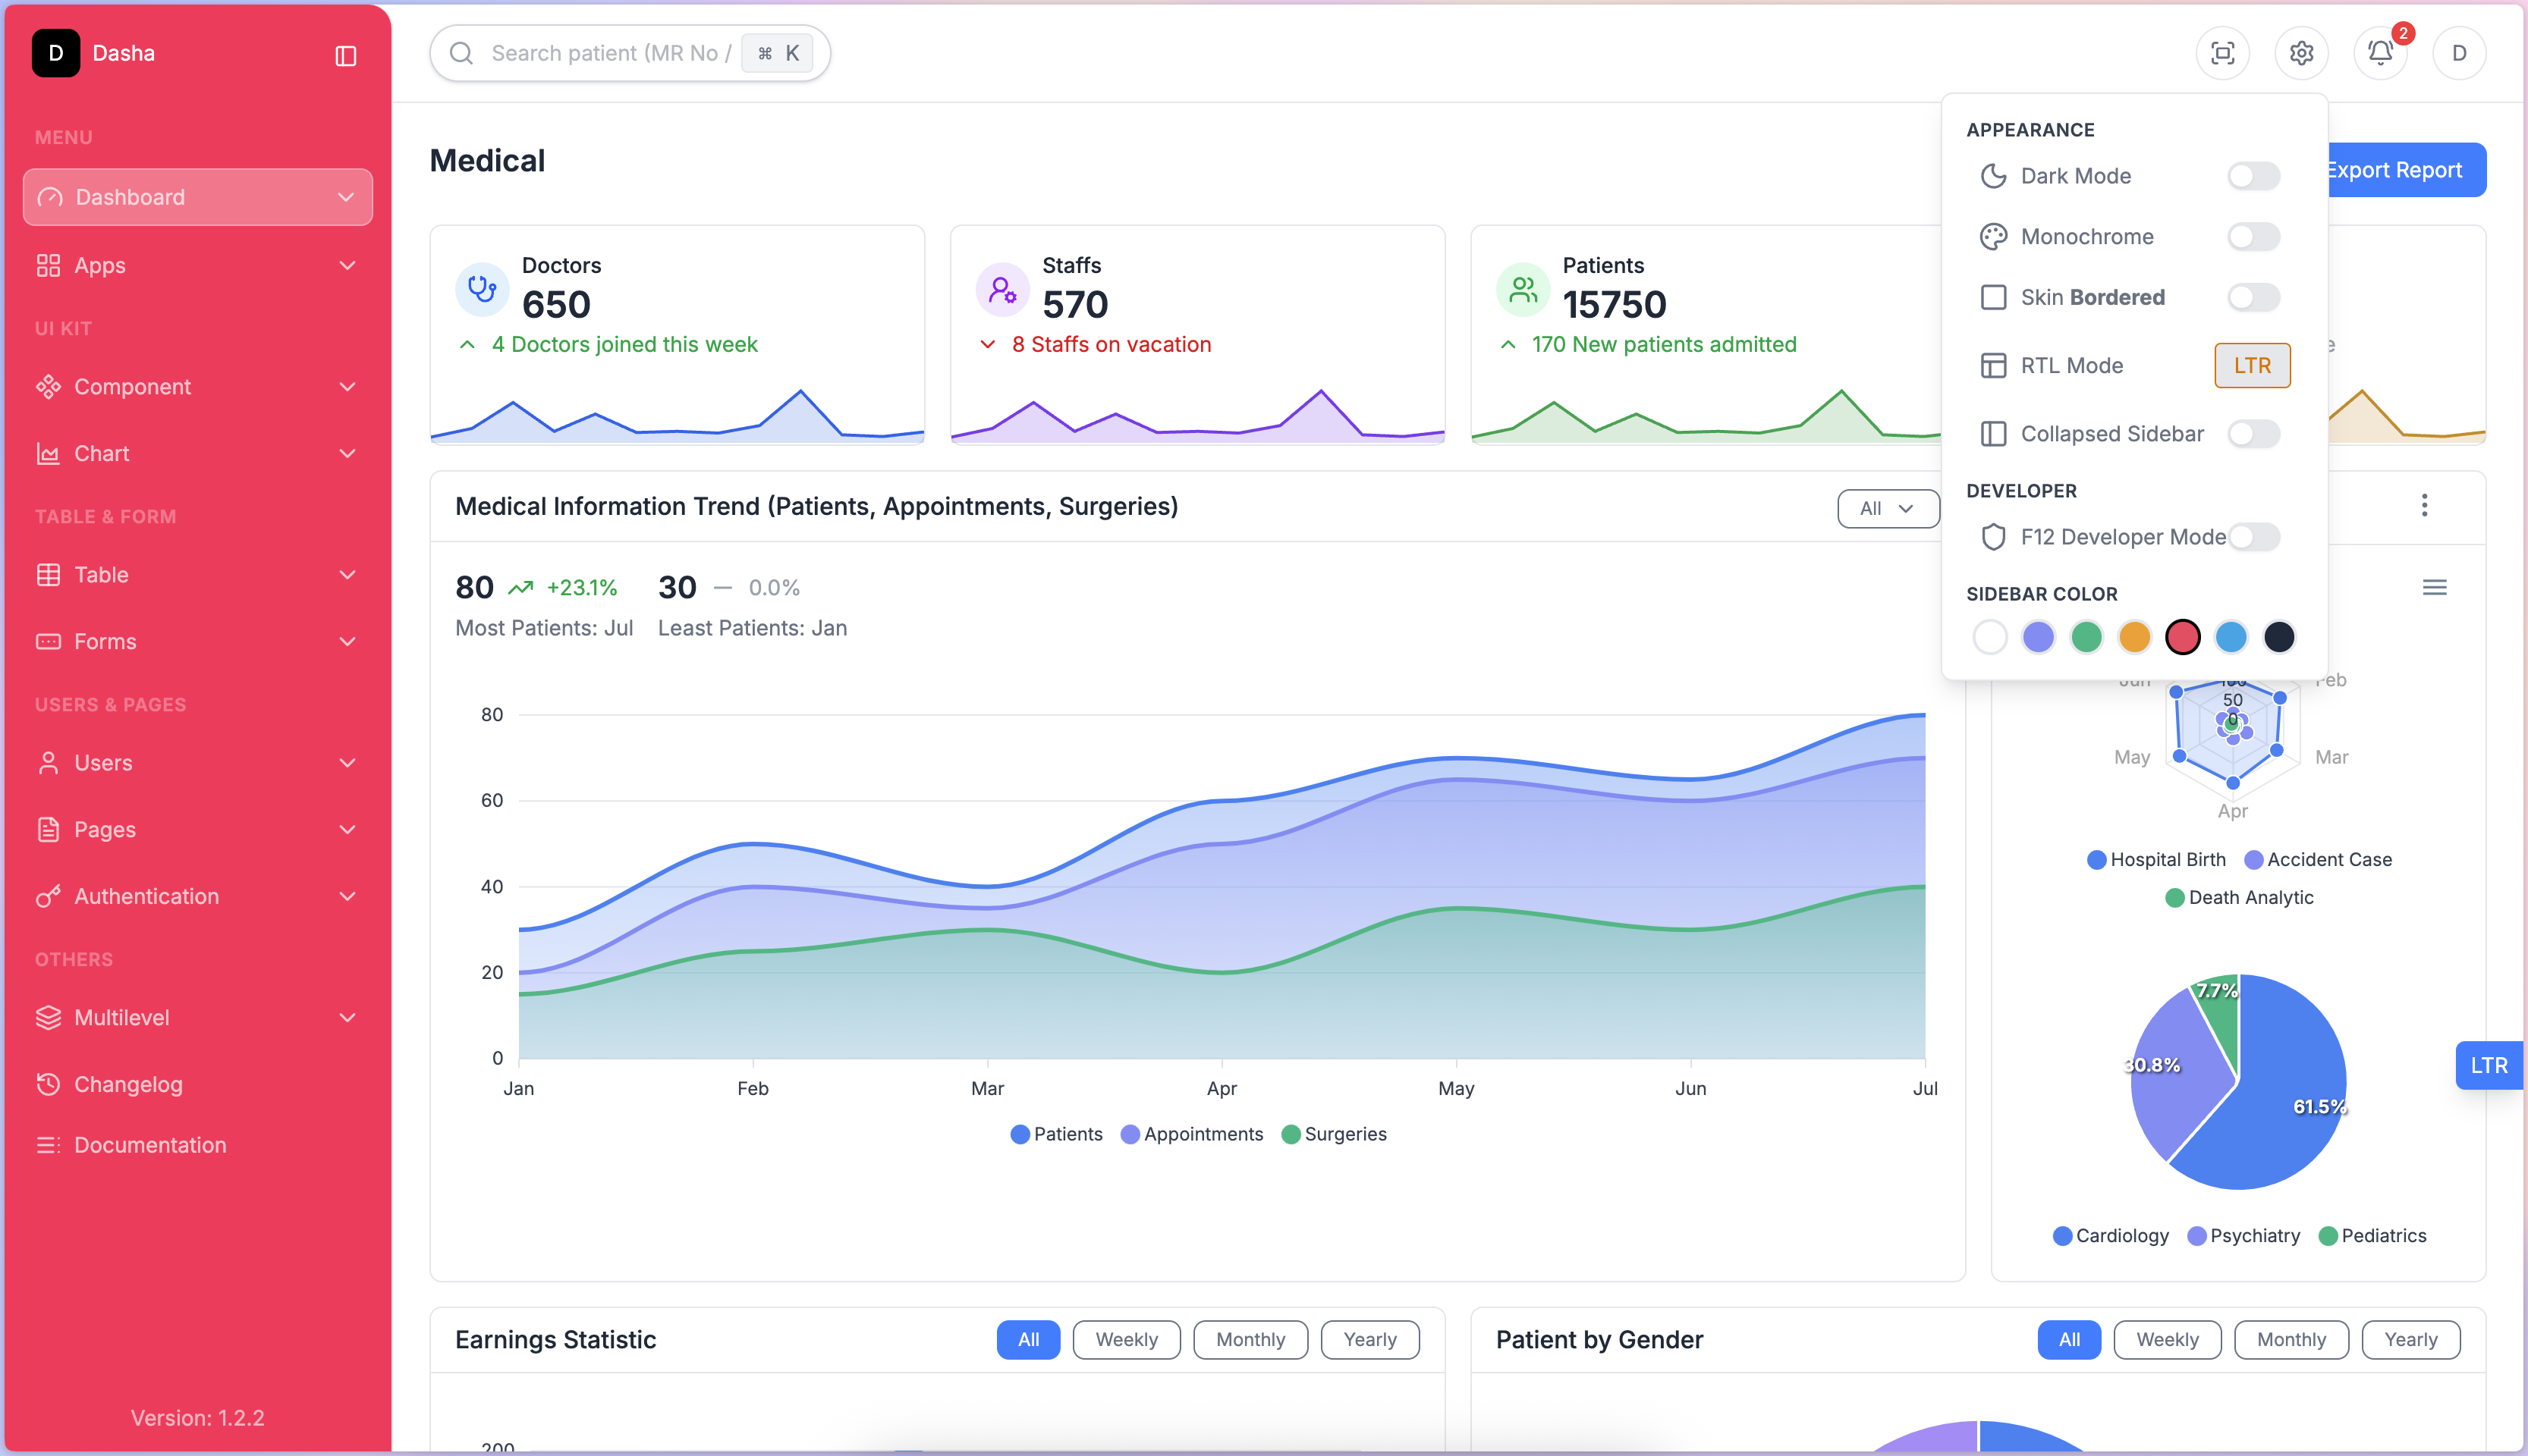Expand the Apps sidebar menu

point(197,265)
